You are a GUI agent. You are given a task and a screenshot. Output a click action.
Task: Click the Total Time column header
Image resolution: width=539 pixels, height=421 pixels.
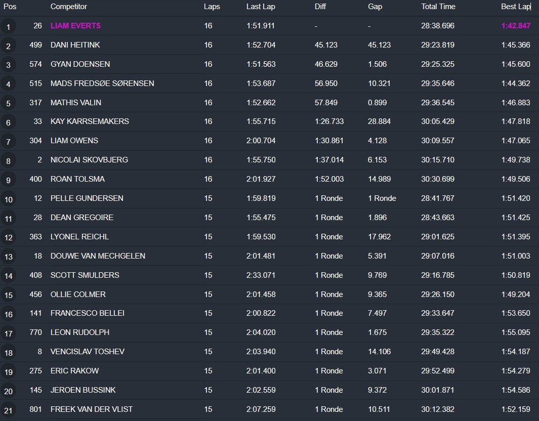438,7
